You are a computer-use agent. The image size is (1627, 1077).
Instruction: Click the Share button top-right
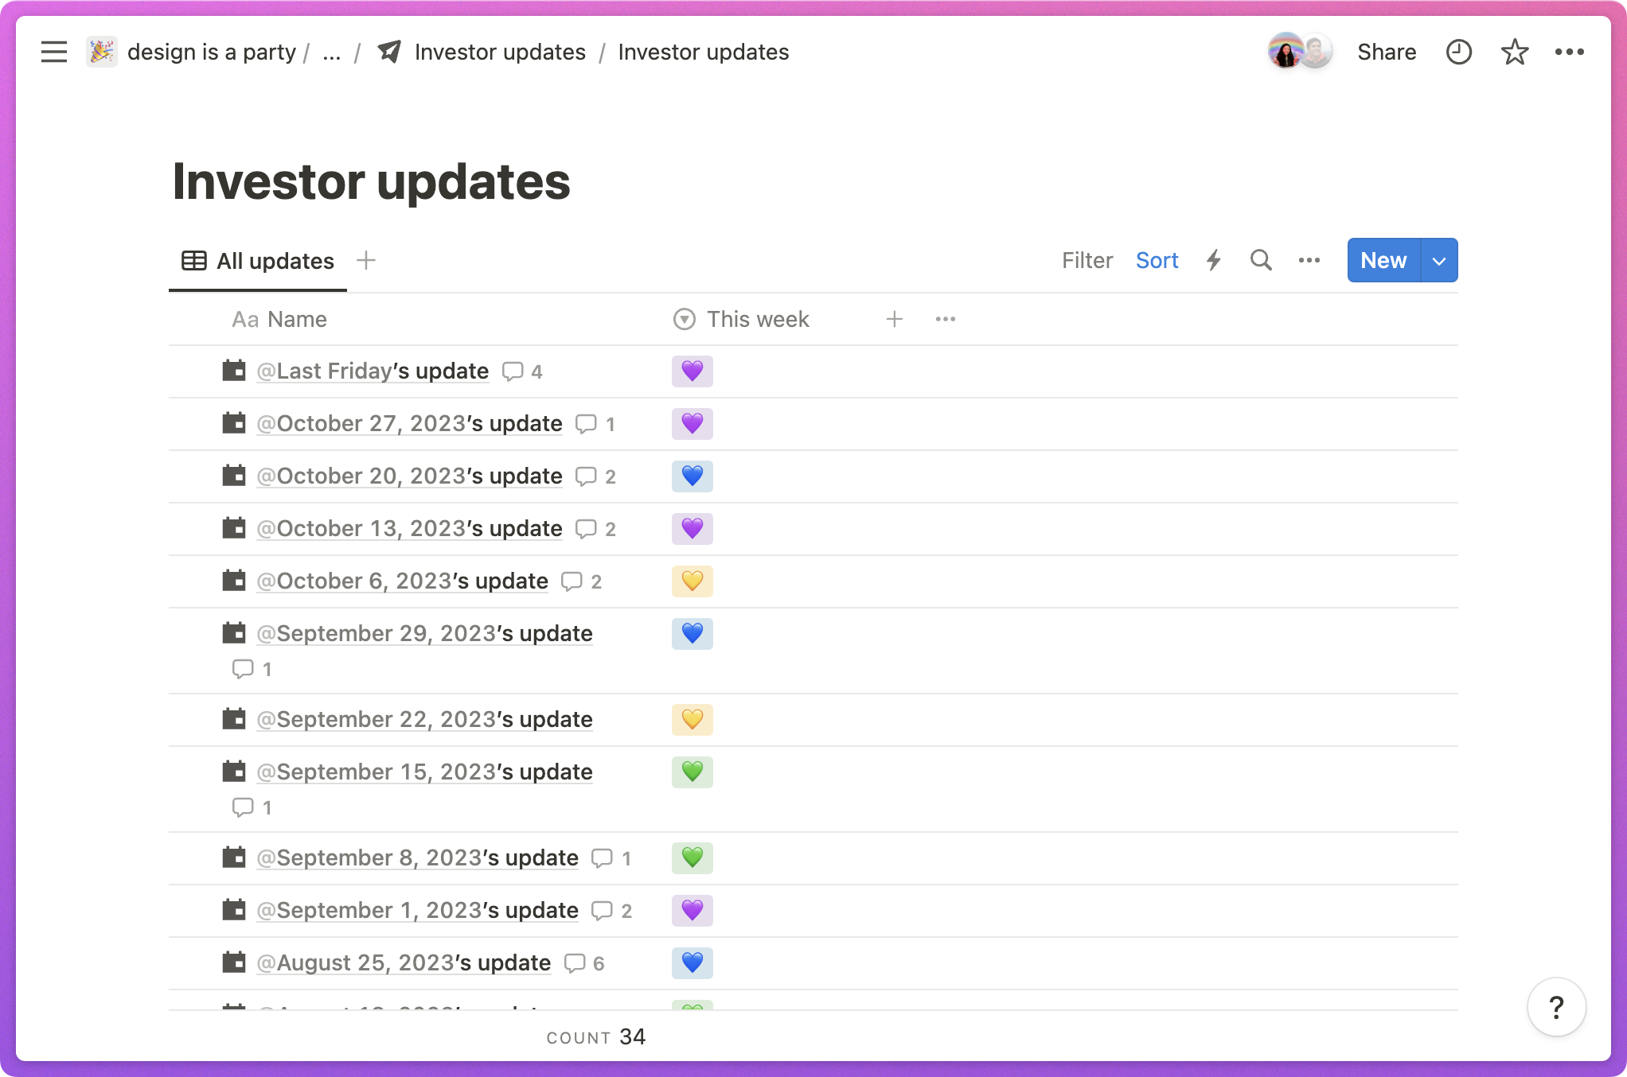[1385, 52]
